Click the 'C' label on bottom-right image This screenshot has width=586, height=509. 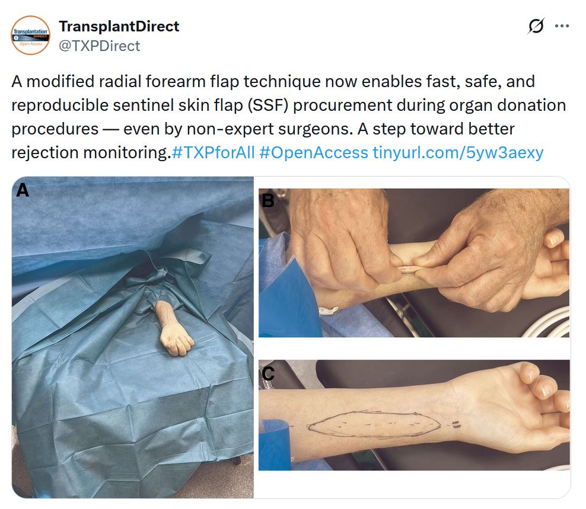point(268,373)
